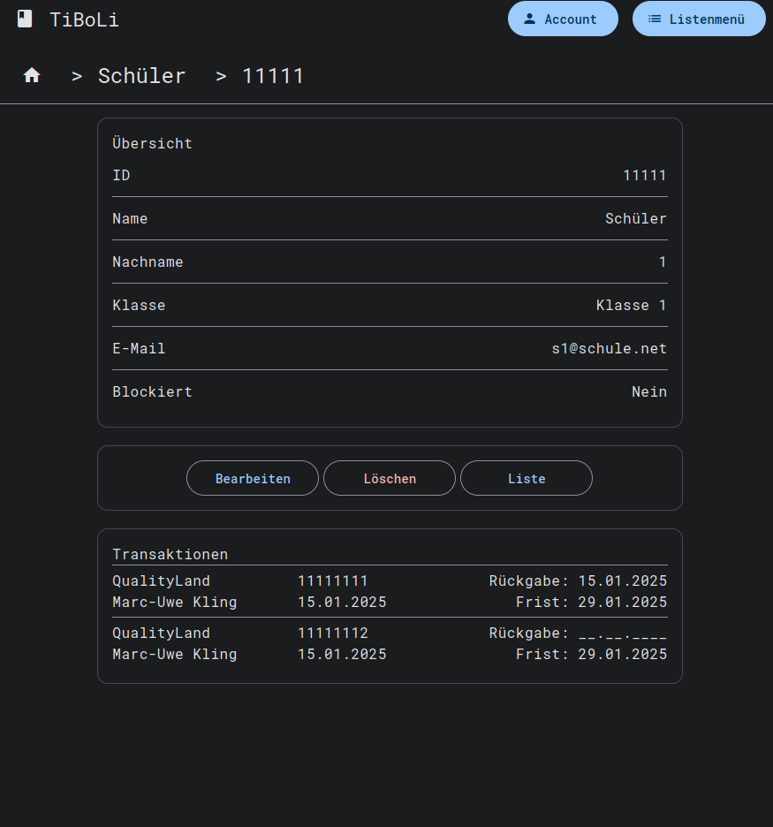
Task: Open the Account menu
Action: tap(563, 19)
